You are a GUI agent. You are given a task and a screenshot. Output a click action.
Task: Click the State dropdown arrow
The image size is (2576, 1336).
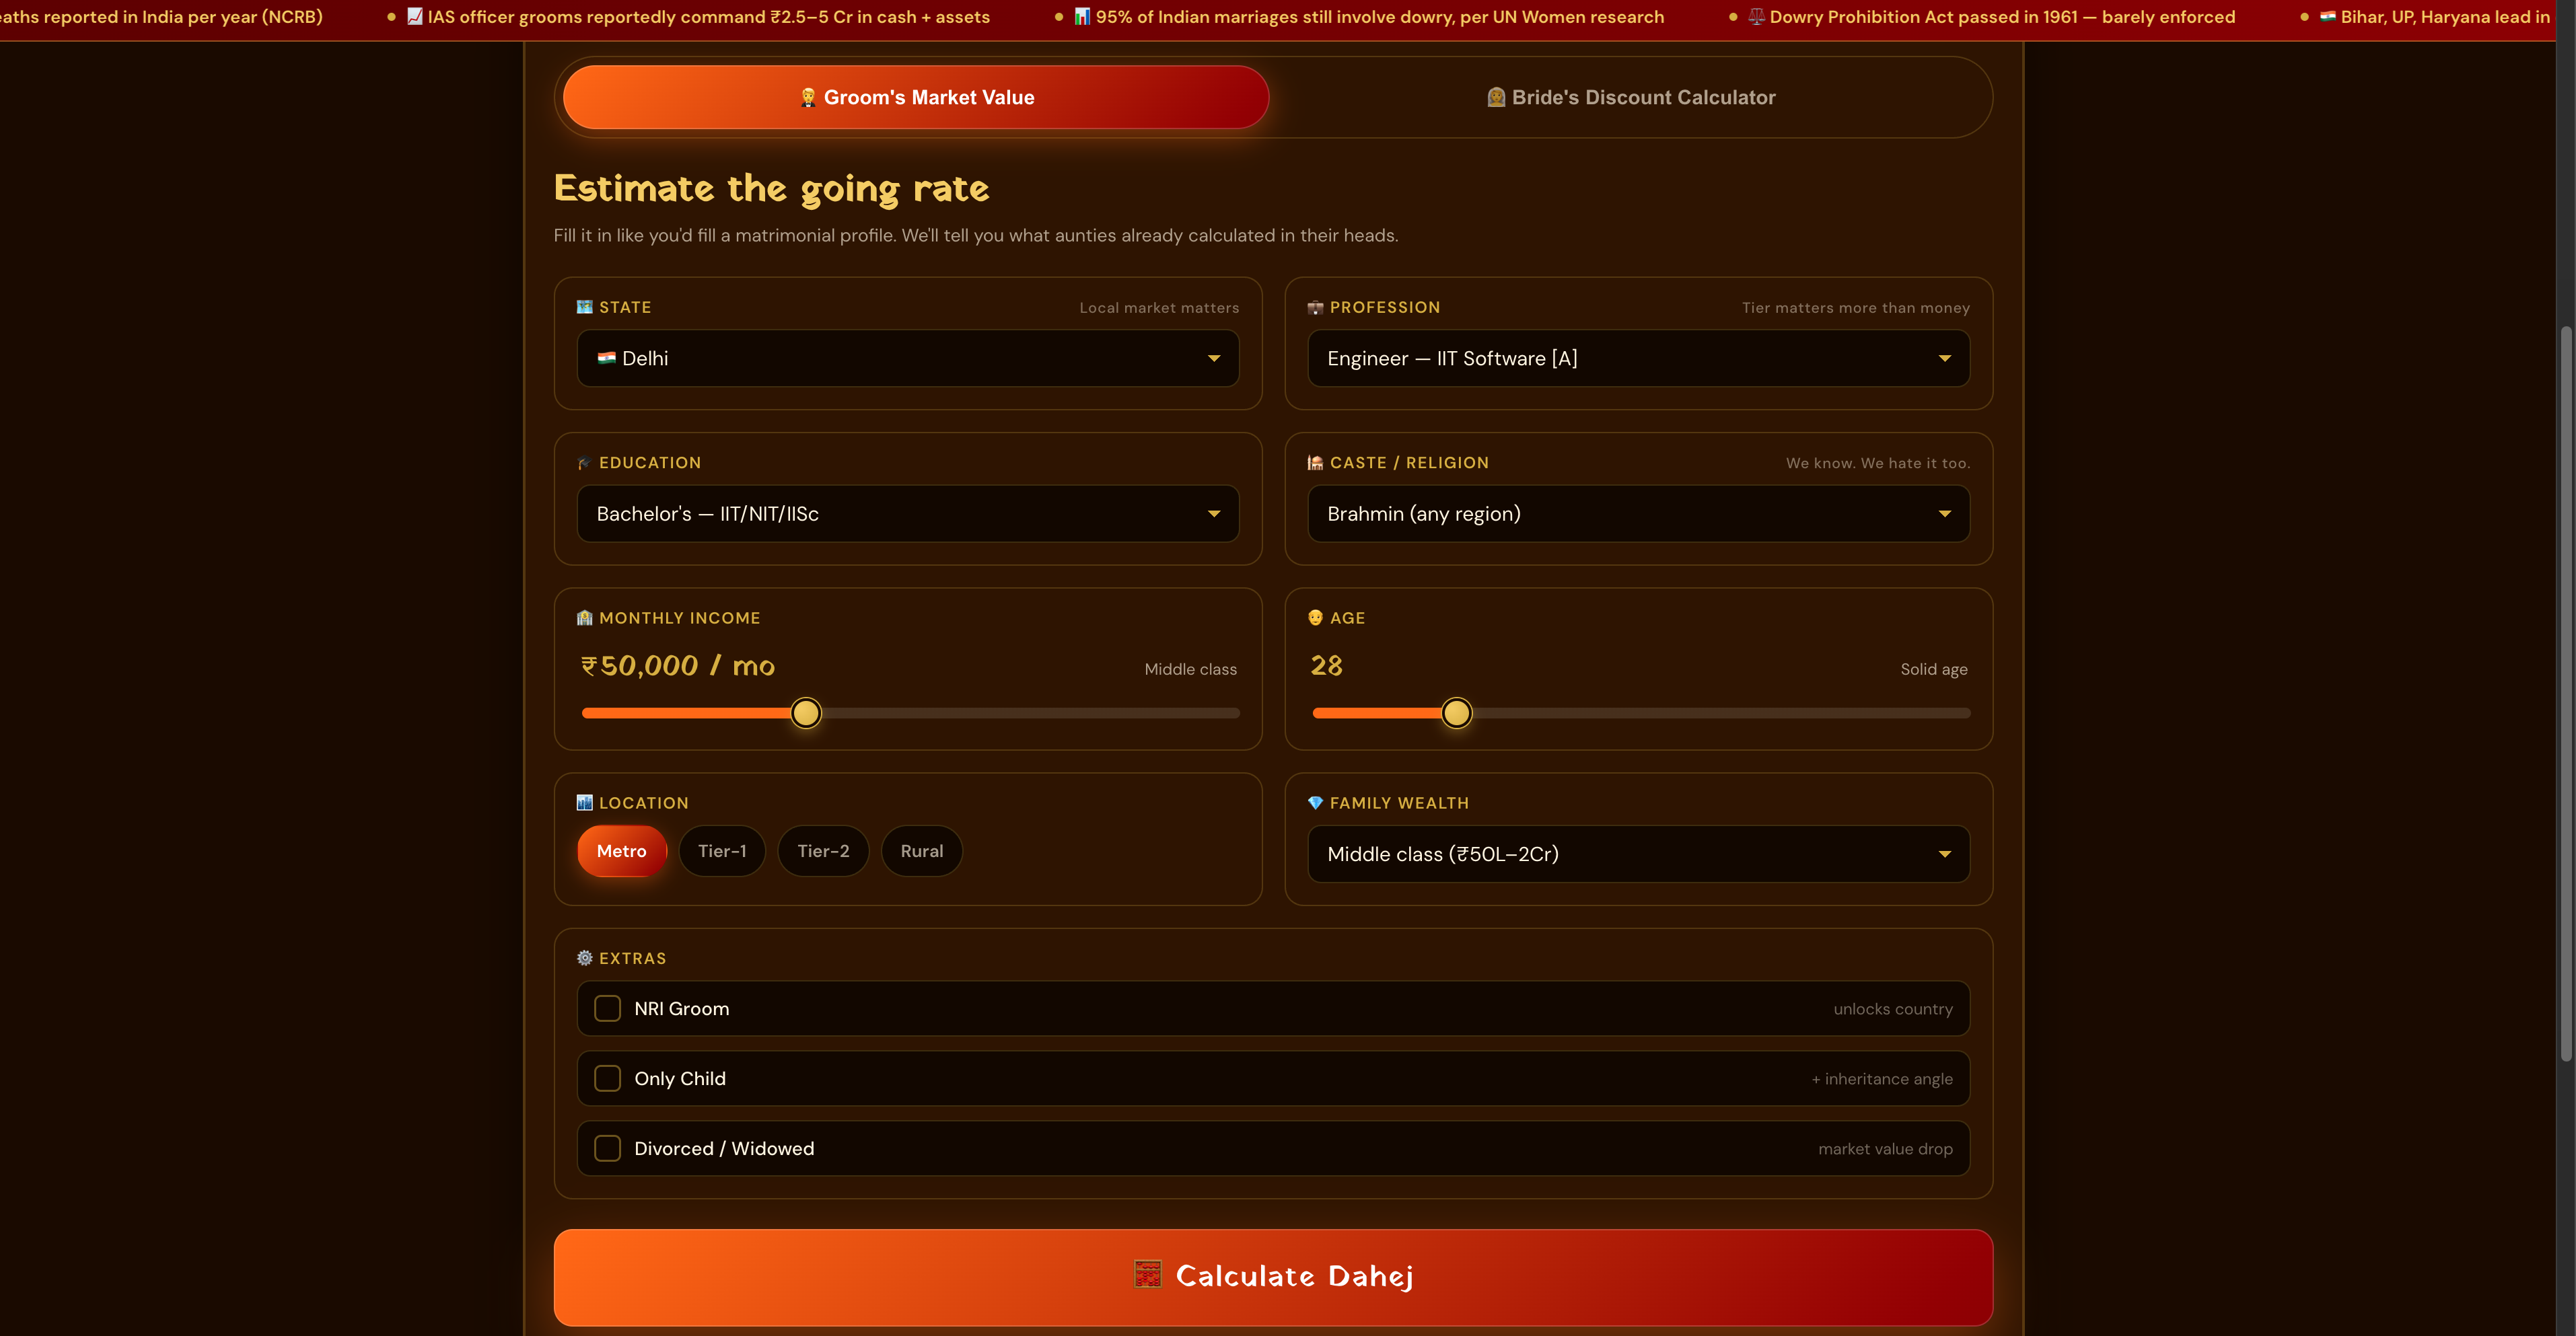pyautogui.click(x=1214, y=358)
